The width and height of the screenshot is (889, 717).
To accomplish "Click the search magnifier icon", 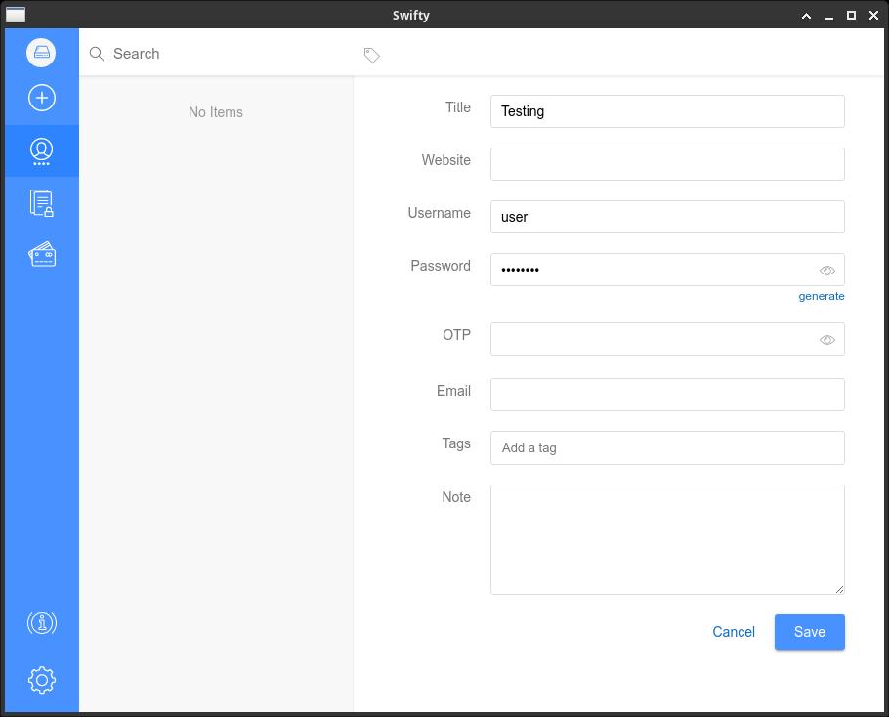I will point(97,54).
